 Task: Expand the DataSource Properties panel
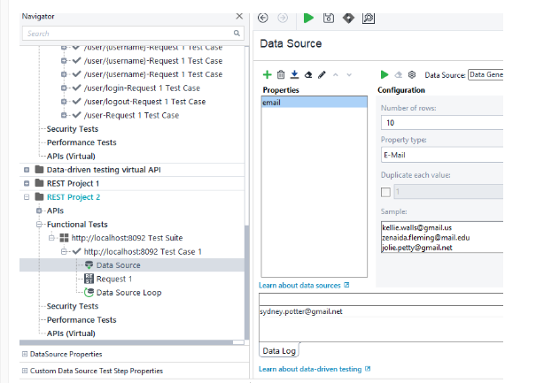coord(24,354)
